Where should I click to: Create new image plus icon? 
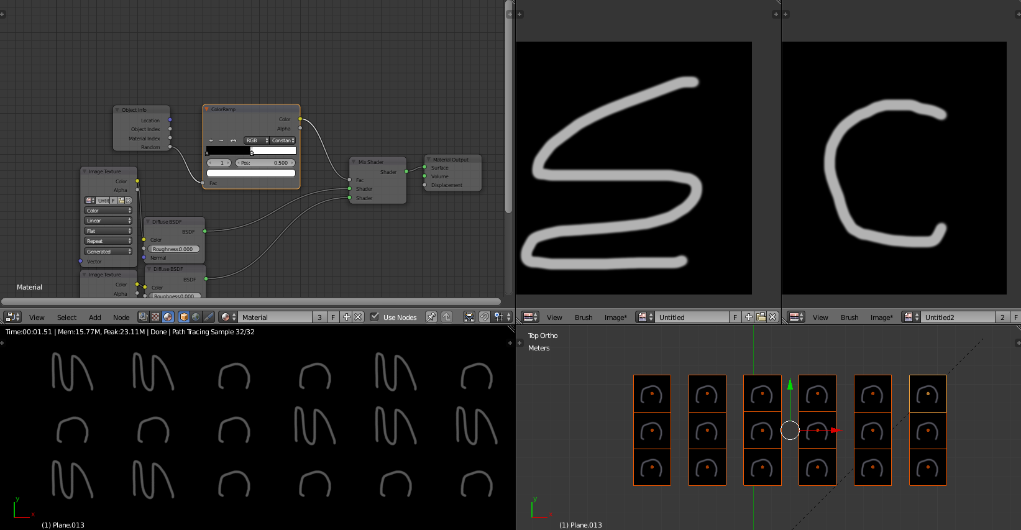(x=749, y=317)
